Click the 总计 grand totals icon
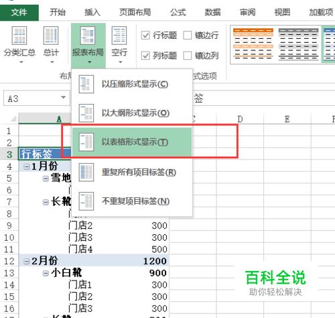 (x=51, y=36)
